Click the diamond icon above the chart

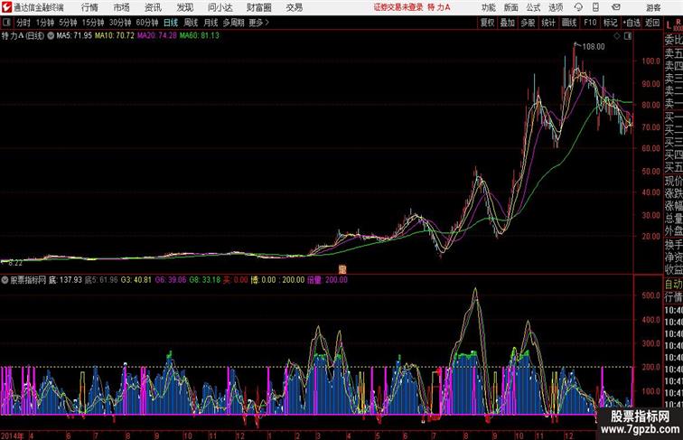pyautogui.click(x=617, y=36)
